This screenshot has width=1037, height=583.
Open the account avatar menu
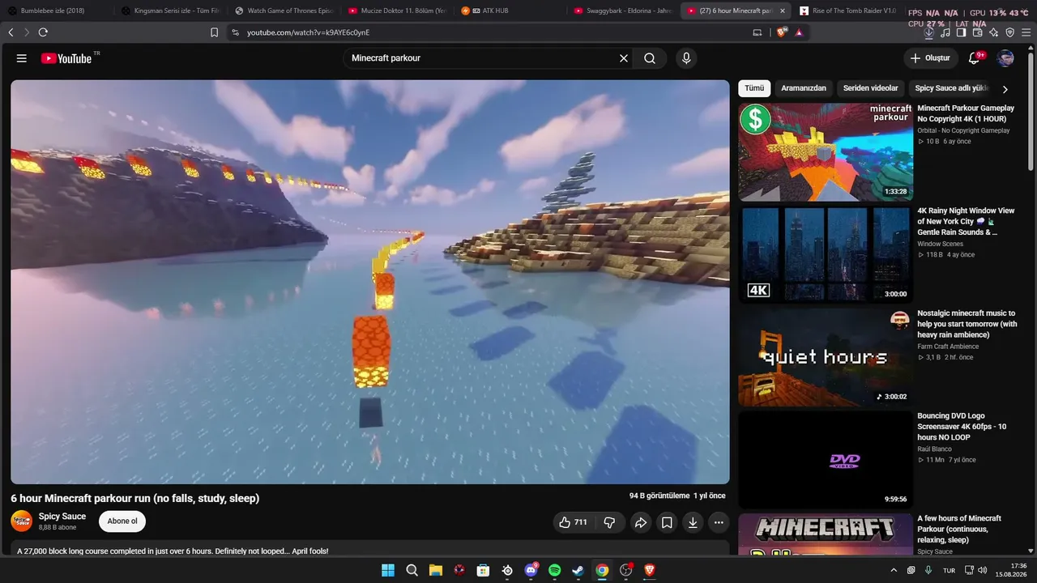1005,58
